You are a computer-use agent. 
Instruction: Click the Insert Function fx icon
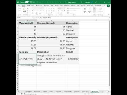pos(40,18)
